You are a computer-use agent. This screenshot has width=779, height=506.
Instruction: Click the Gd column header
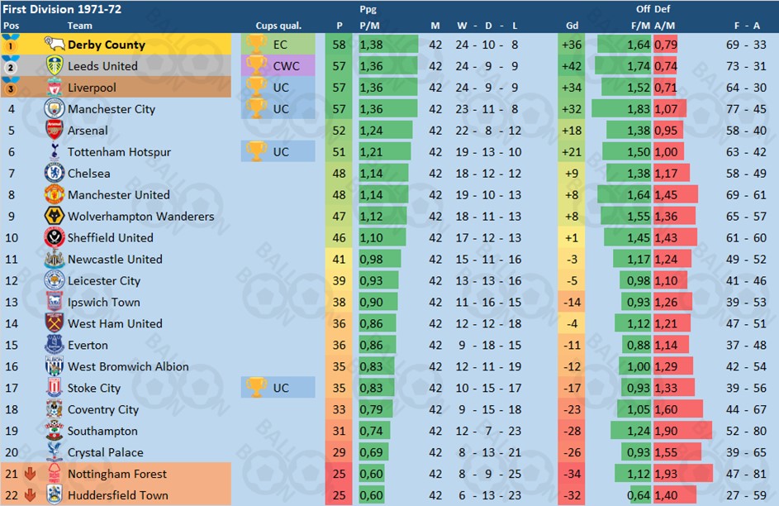pos(572,26)
